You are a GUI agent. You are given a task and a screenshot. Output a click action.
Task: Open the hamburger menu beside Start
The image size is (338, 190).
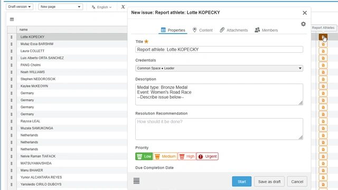click(136, 181)
